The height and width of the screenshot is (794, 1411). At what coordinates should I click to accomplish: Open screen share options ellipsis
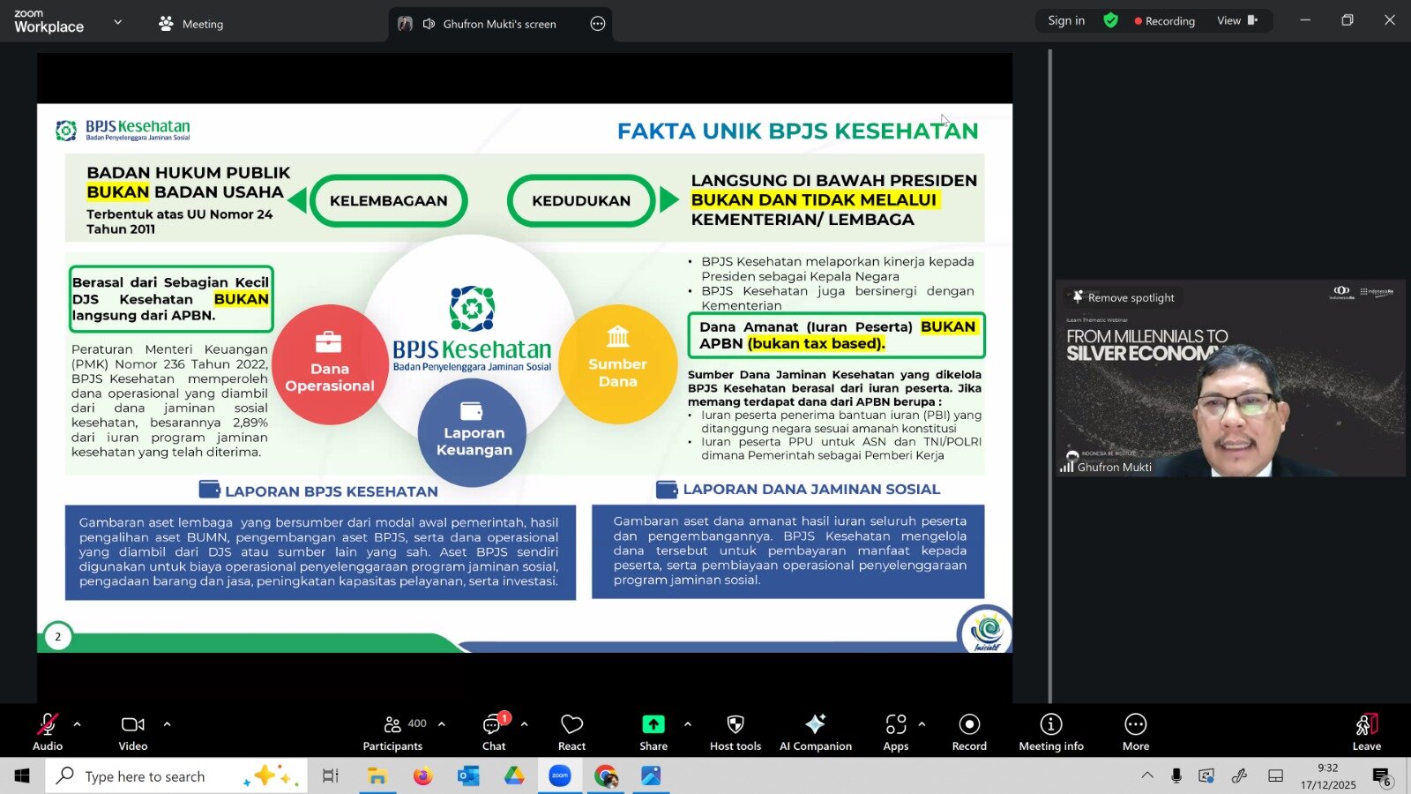[598, 24]
